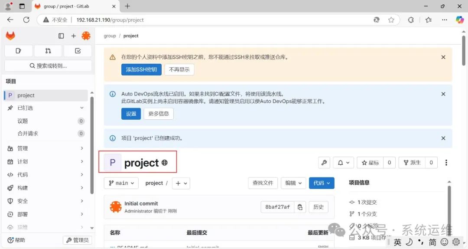Viewport: 468px width, 249px height.
Task: Open the plus add-file dropdown
Action: pyautogui.click(x=181, y=183)
